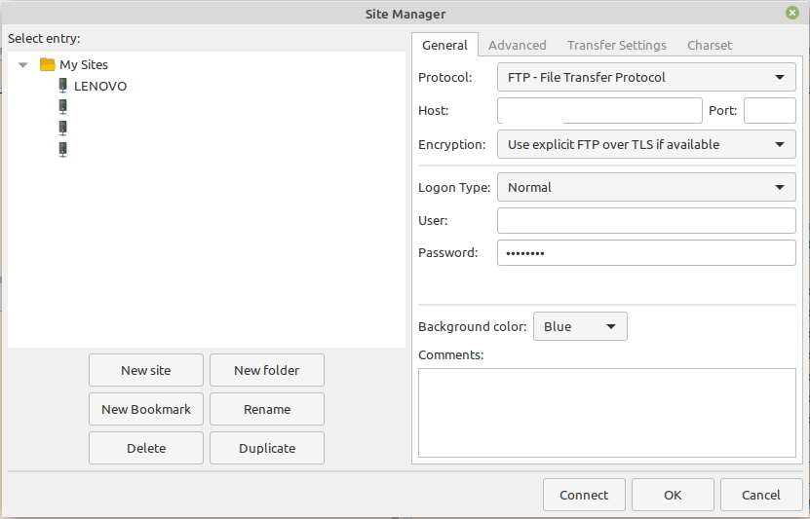Switch to the Advanced tab
The width and height of the screenshot is (810, 519).
517,45
